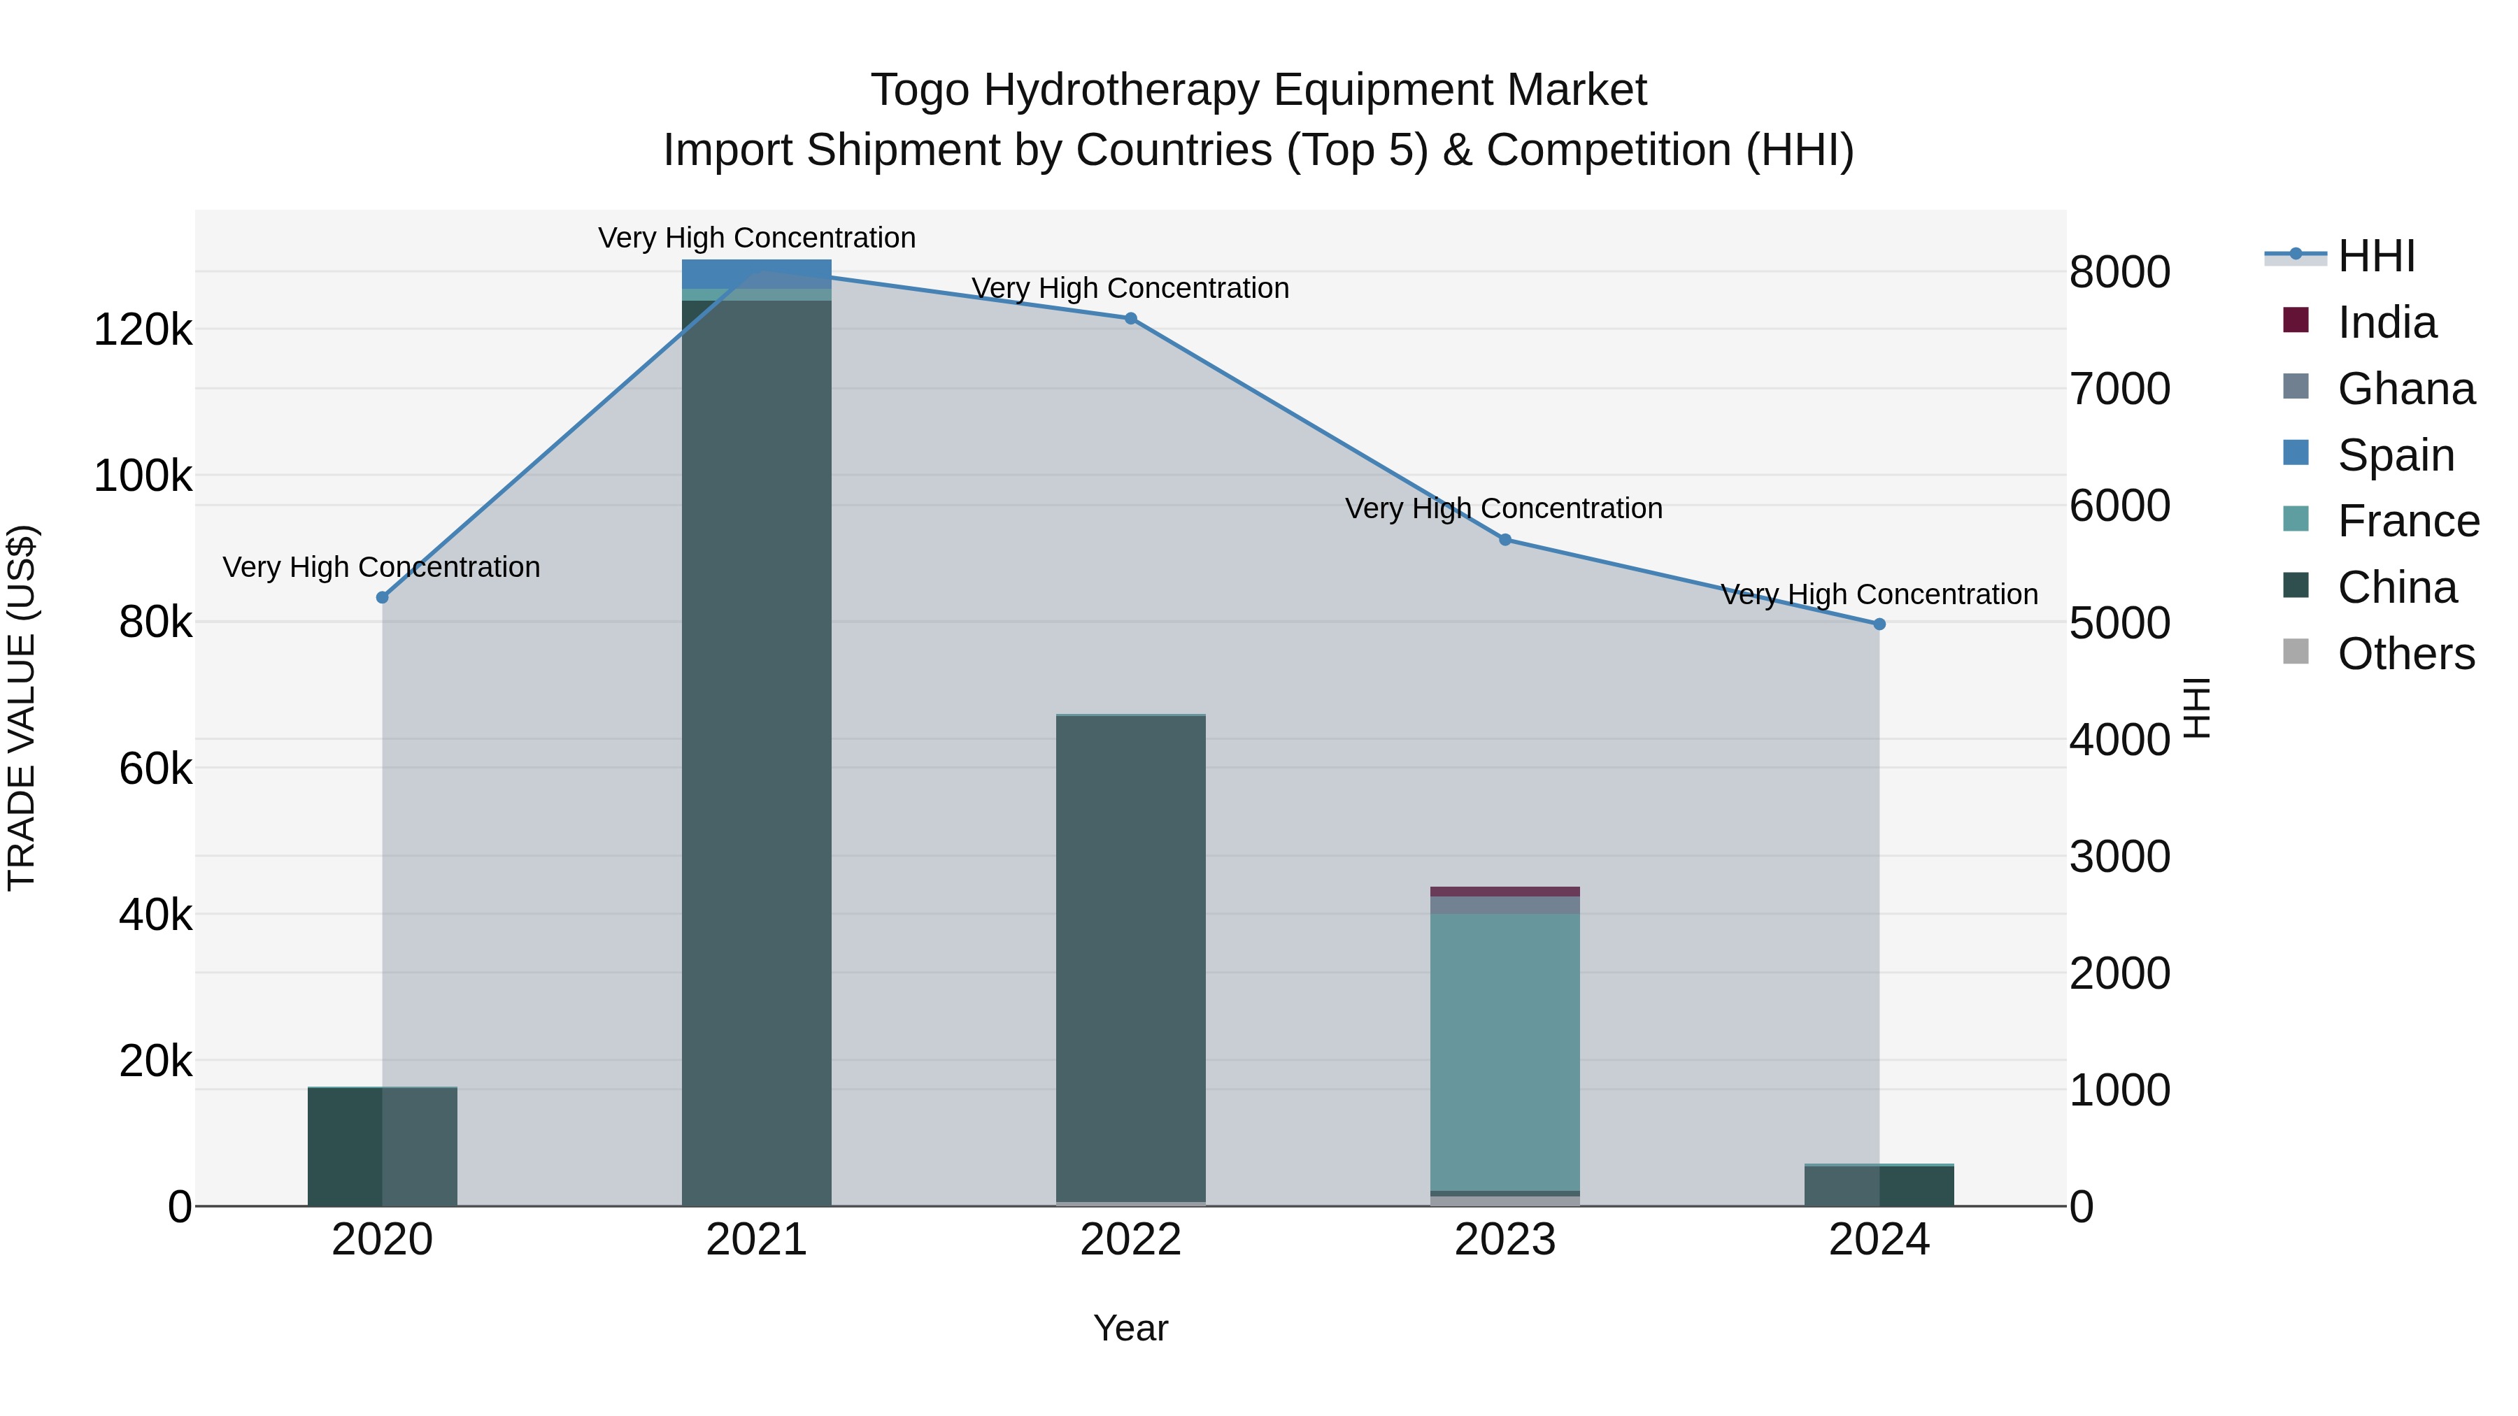Click the 120k trade value tick
Image resolution: width=2518 pixels, height=1416 pixels.
click(x=143, y=330)
